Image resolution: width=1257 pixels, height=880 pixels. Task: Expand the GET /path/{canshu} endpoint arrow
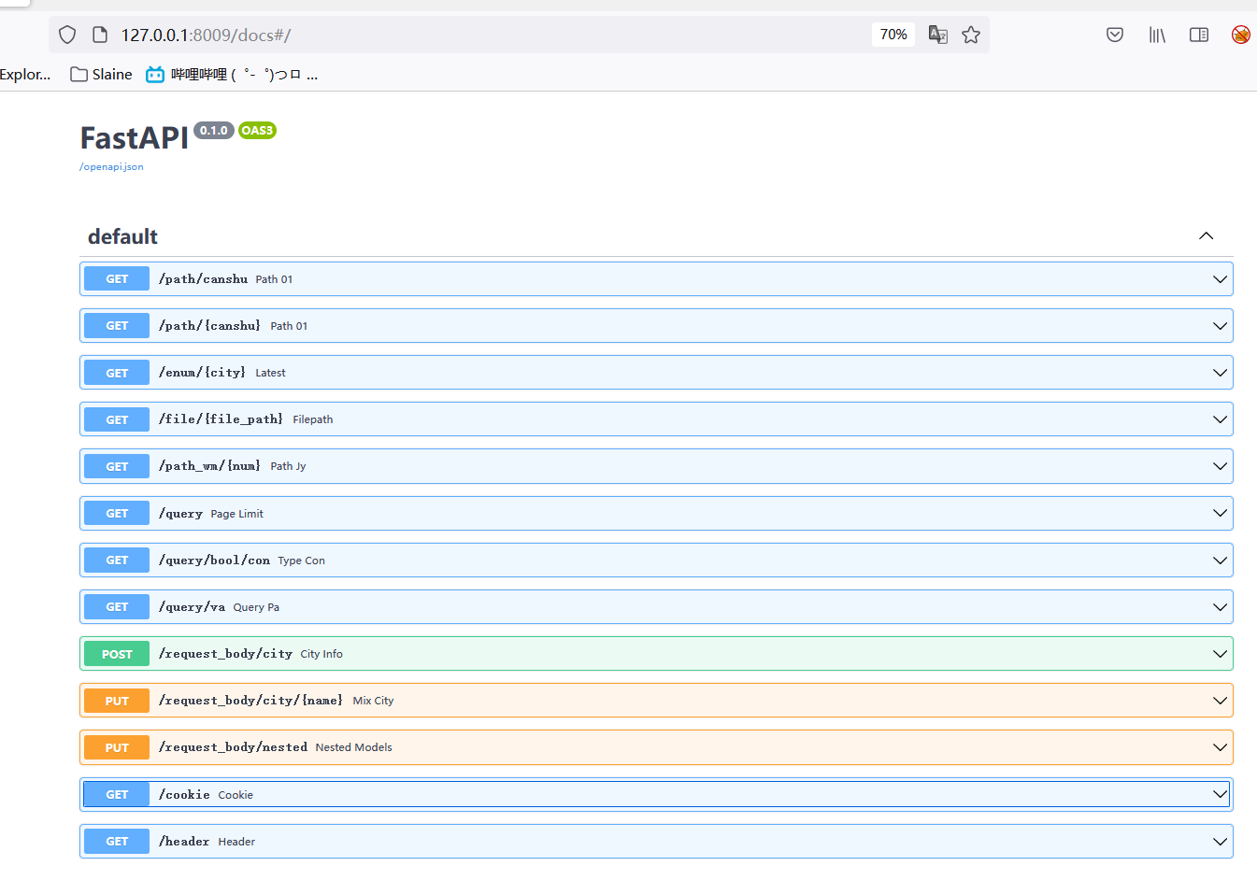point(1220,326)
